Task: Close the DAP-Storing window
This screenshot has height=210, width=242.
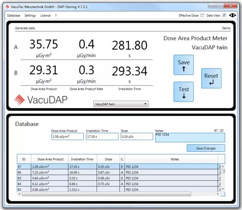Action: tap(231, 6)
